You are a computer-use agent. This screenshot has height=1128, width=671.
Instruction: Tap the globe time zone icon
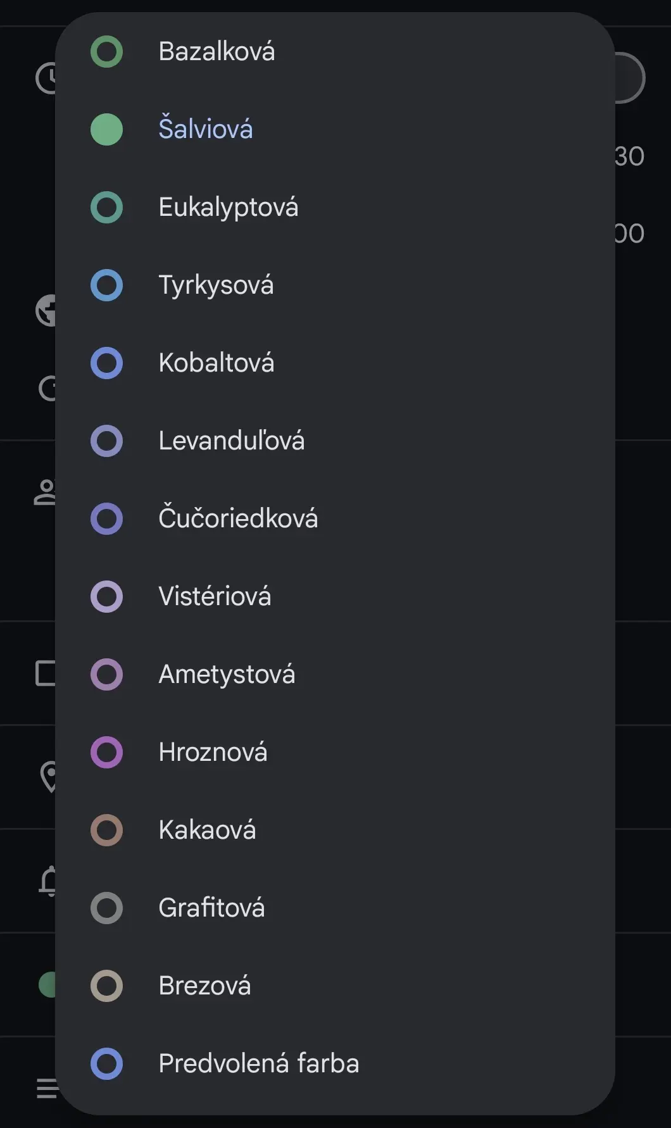click(46, 310)
